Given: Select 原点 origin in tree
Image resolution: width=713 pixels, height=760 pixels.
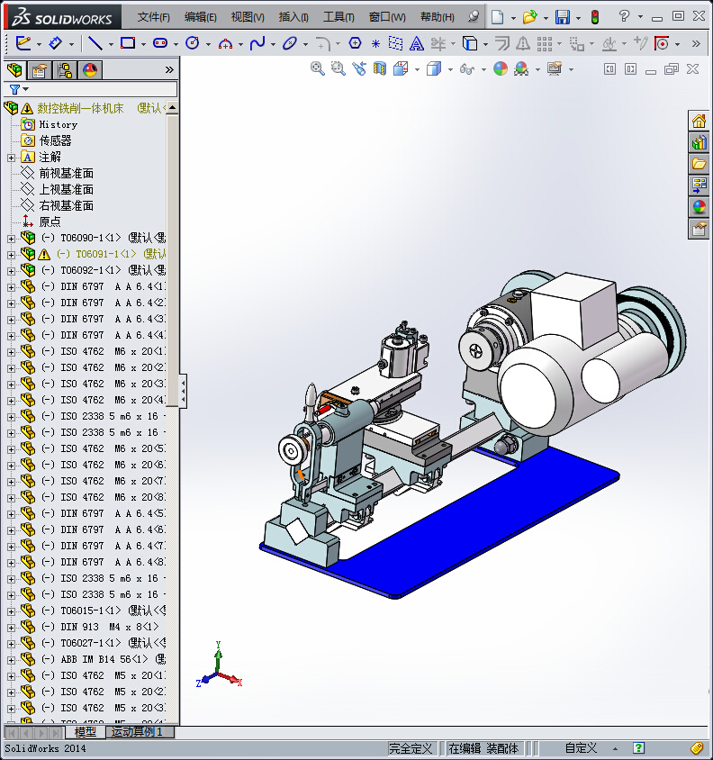Looking at the screenshot, I should click(50, 222).
